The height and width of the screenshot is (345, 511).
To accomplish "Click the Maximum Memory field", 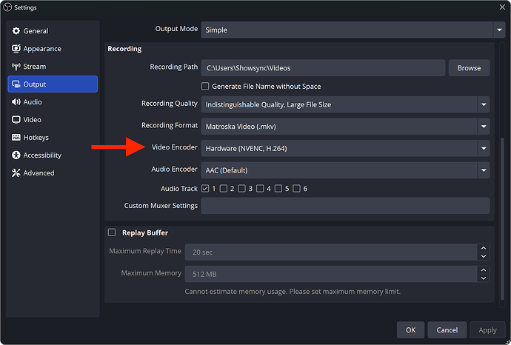I will click(x=331, y=274).
